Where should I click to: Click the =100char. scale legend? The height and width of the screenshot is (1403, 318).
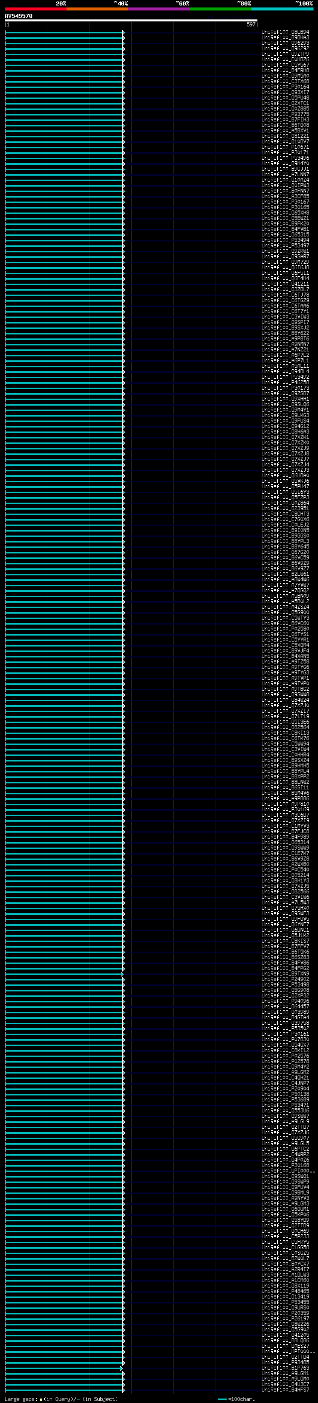[x=237, y=1399]
